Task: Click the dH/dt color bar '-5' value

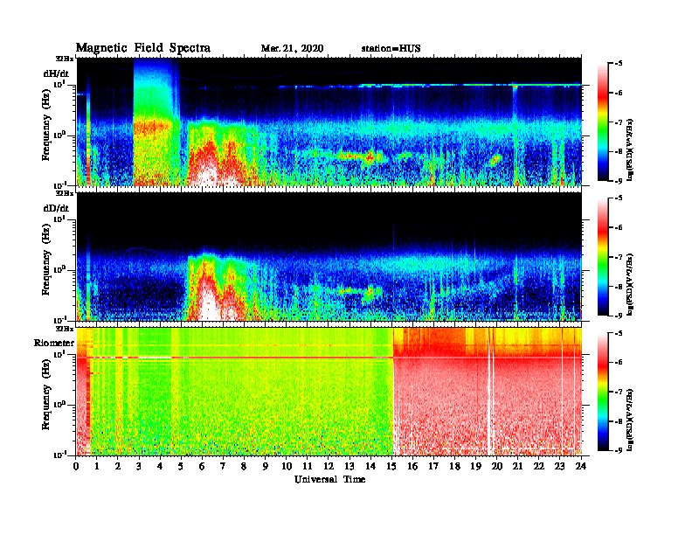Action: point(619,64)
